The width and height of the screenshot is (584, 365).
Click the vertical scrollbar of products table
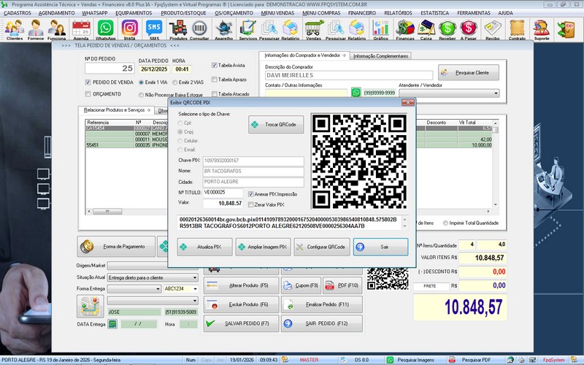[x=496, y=164]
